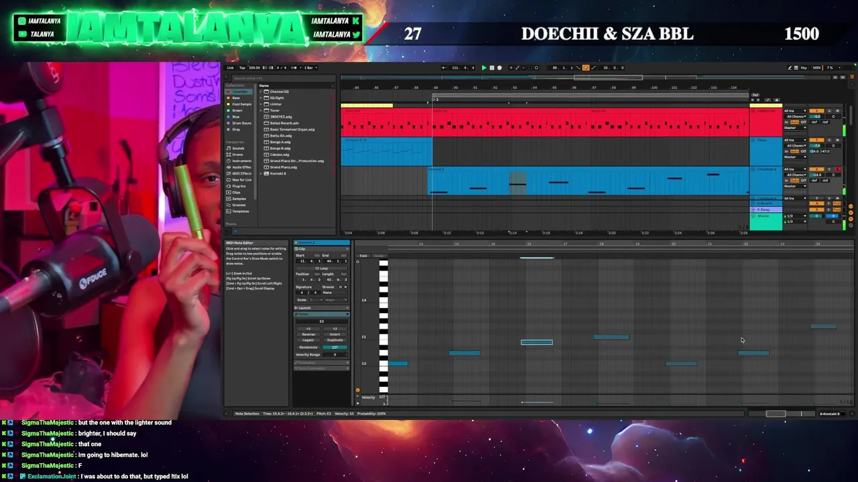Select the Bass collection with the orange tag
The image size is (858, 482).
pyautogui.click(x=239, y=98)
